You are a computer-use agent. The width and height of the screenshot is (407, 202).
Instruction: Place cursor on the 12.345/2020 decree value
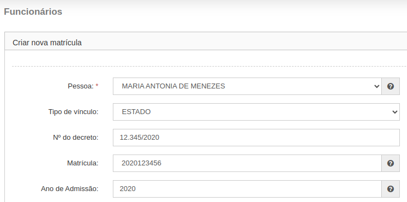139,138
